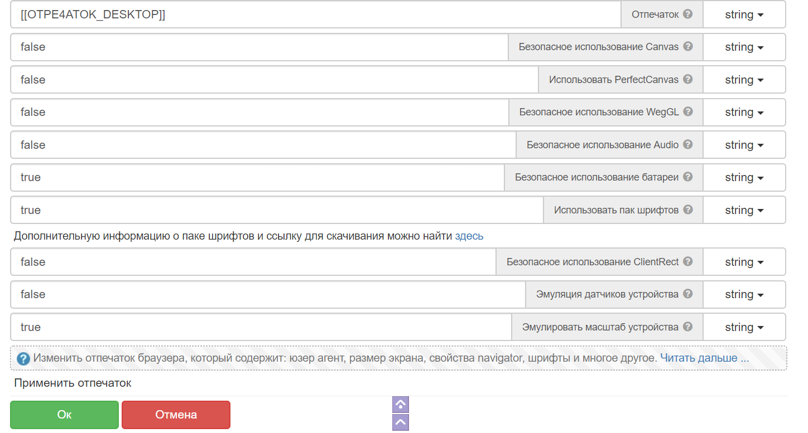Follow the здесь link for font pack
This screenshot has width=808, height=433.
(x=469, y=236)
